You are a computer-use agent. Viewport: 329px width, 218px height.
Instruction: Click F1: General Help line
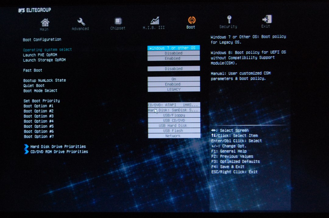[229, 151]
